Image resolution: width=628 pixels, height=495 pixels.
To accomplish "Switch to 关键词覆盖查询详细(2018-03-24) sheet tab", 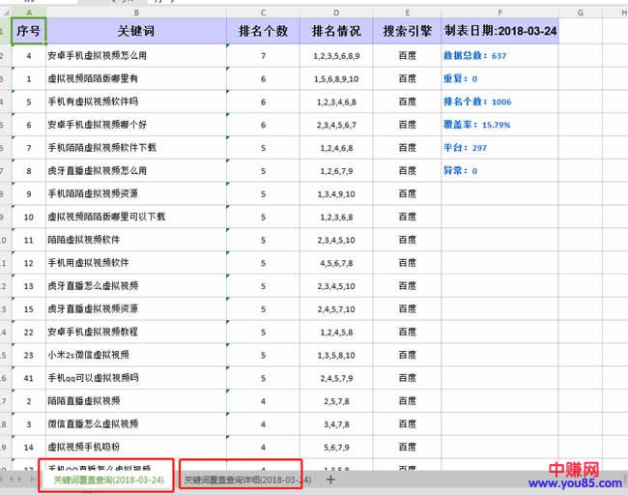I will point(247,480).
